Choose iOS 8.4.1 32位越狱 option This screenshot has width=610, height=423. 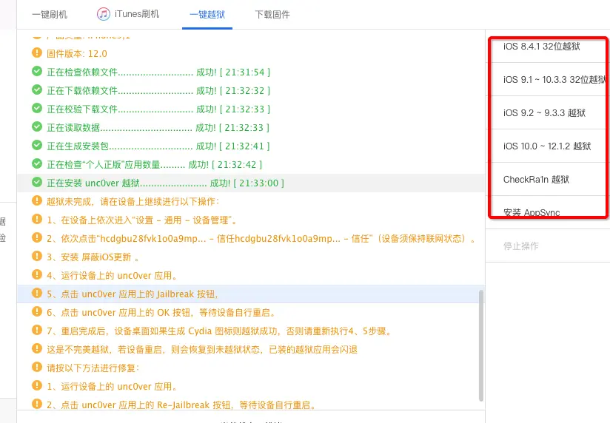[547, 47]
